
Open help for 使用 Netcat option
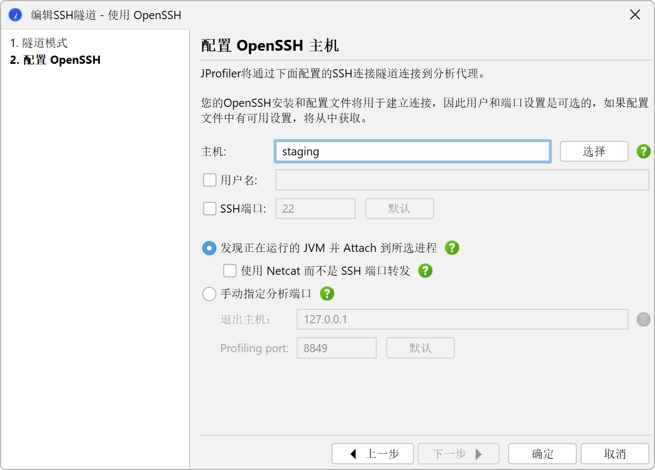[x=425, y=270]
